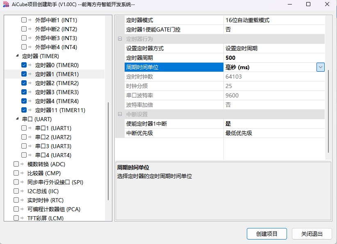Screen dimensions: 337x244
Task: Tick 可编程计数器组 (PCA) checkbox
Action: (16, 209)
